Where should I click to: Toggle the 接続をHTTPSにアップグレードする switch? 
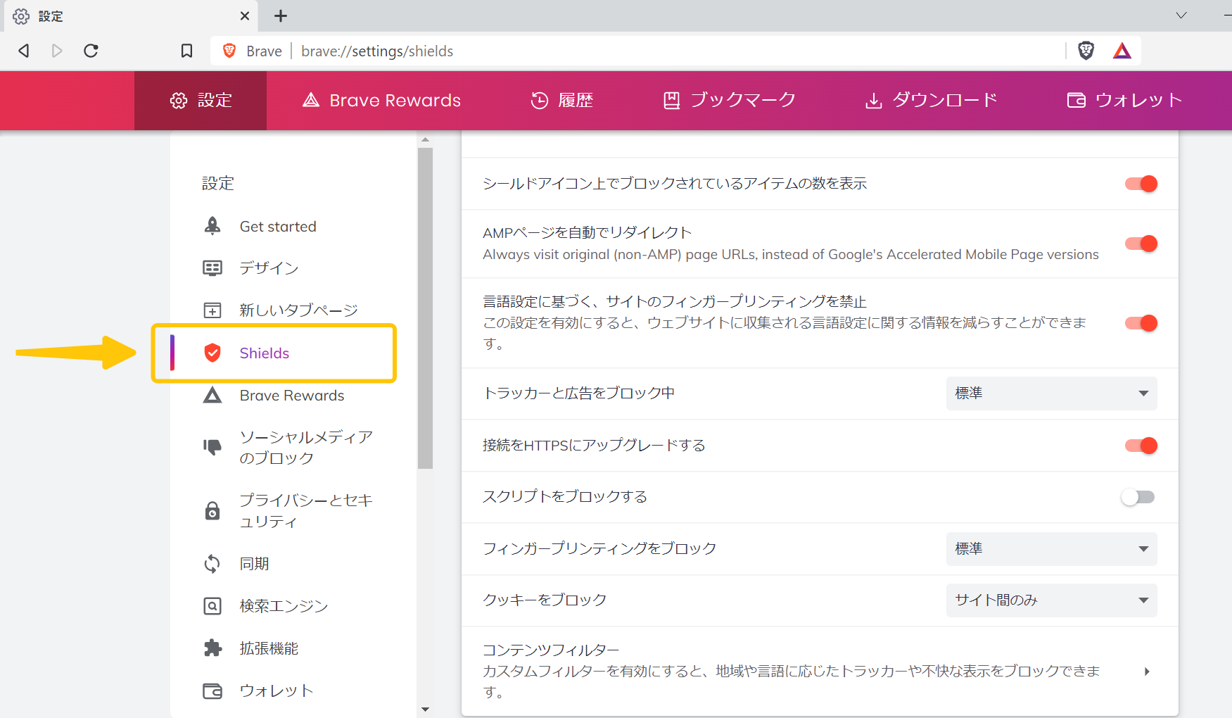tap(1141, 446)
